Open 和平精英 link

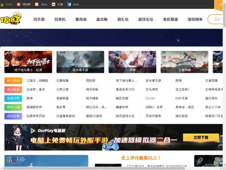point(92,98)
